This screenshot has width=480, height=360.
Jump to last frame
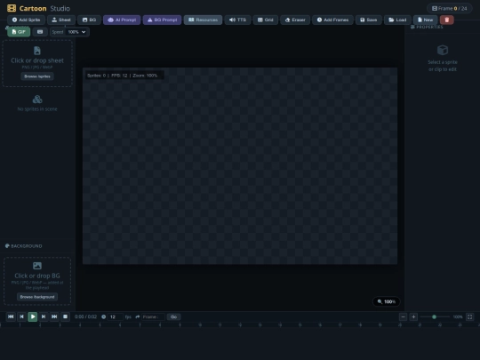(x=54, y=316)
